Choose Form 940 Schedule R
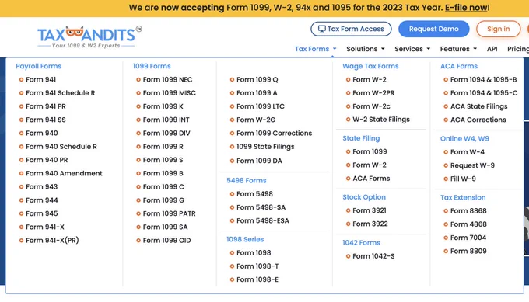The width and height of the screenshot is (529, 302). coord(61,147)
